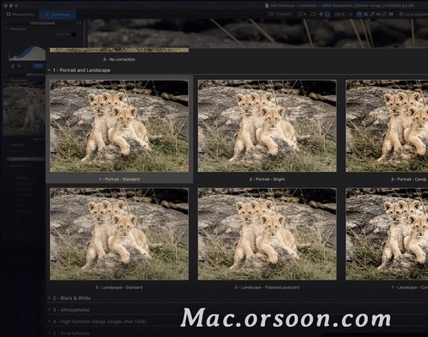428x337 pixels.
Task: Apply the 3 - Portrait - Candy preset
Action: pos(387,130)
